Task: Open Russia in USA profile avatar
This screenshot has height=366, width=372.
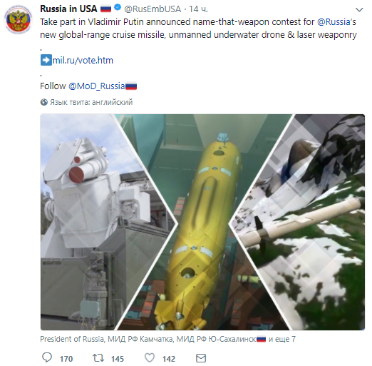Action: 19,20
